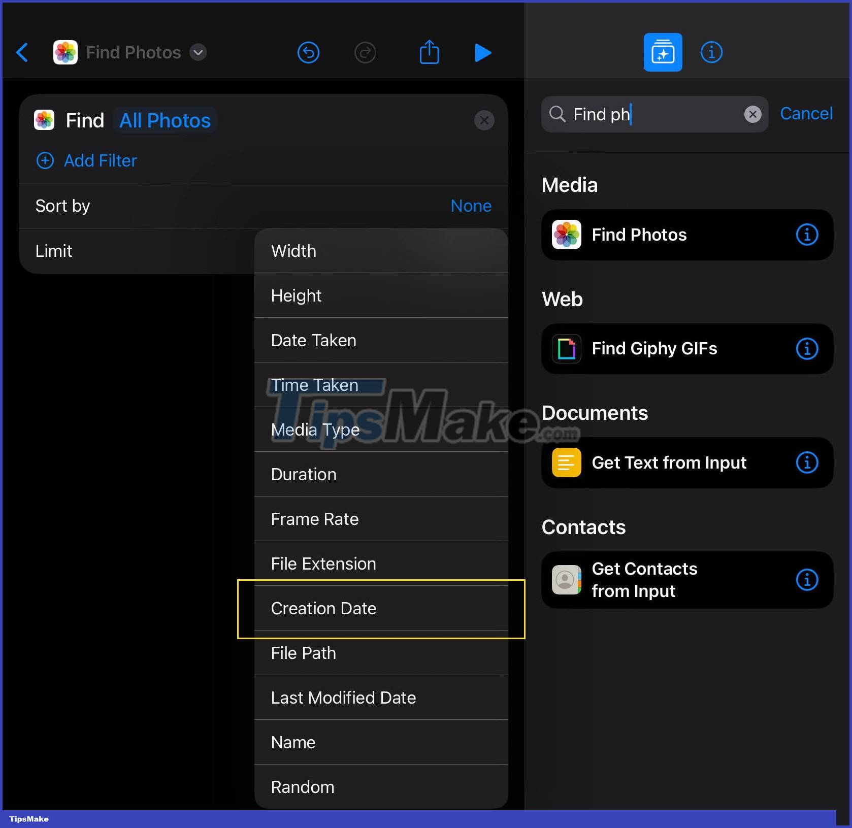The width and height of the screenshot is (852, 828).
Task: Run the shortcut with the play icon
Action: 482,52
